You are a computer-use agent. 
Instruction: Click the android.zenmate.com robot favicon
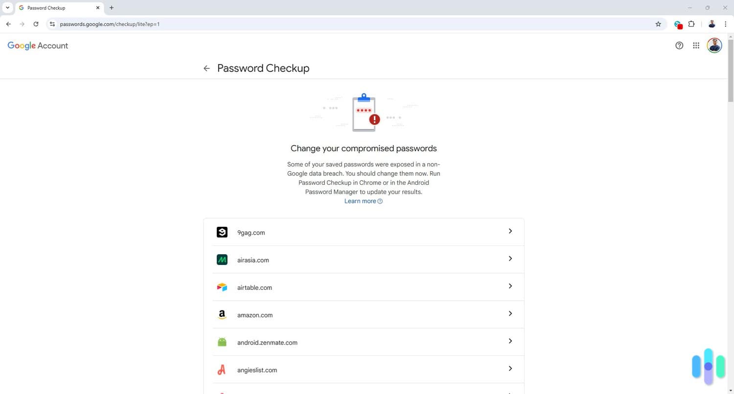point(222,342)
